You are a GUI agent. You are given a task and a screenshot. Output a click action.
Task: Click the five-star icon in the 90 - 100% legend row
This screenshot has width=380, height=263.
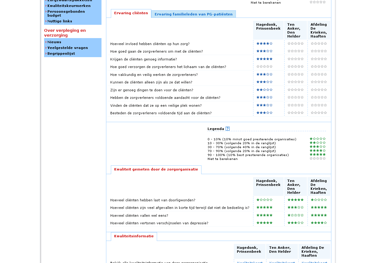(317, 154)
